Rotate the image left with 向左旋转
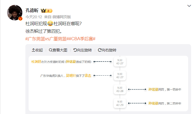The width and height of the screenshot is (196, 114). pyautogui.click(x=83, y=50)
